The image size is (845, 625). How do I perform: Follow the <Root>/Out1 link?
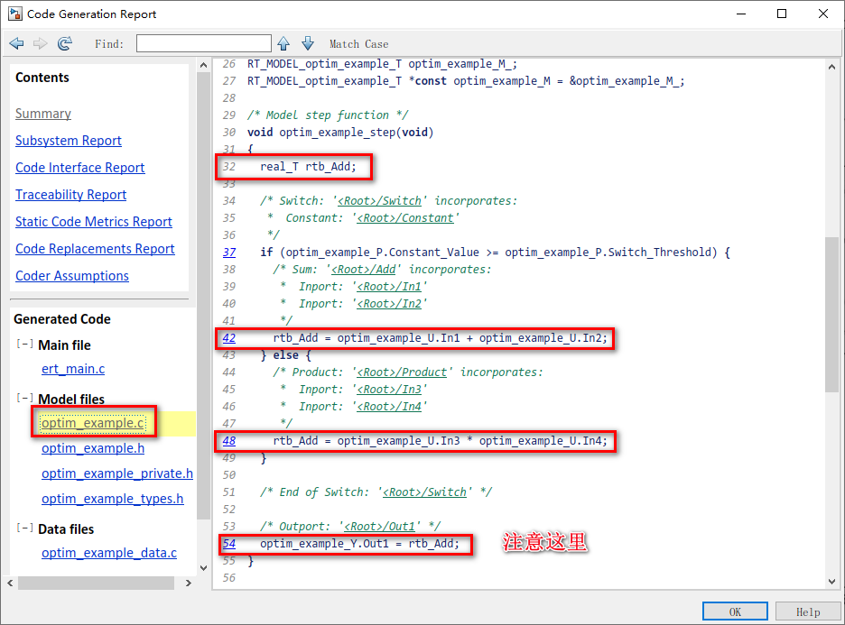[x=379, y=527]
